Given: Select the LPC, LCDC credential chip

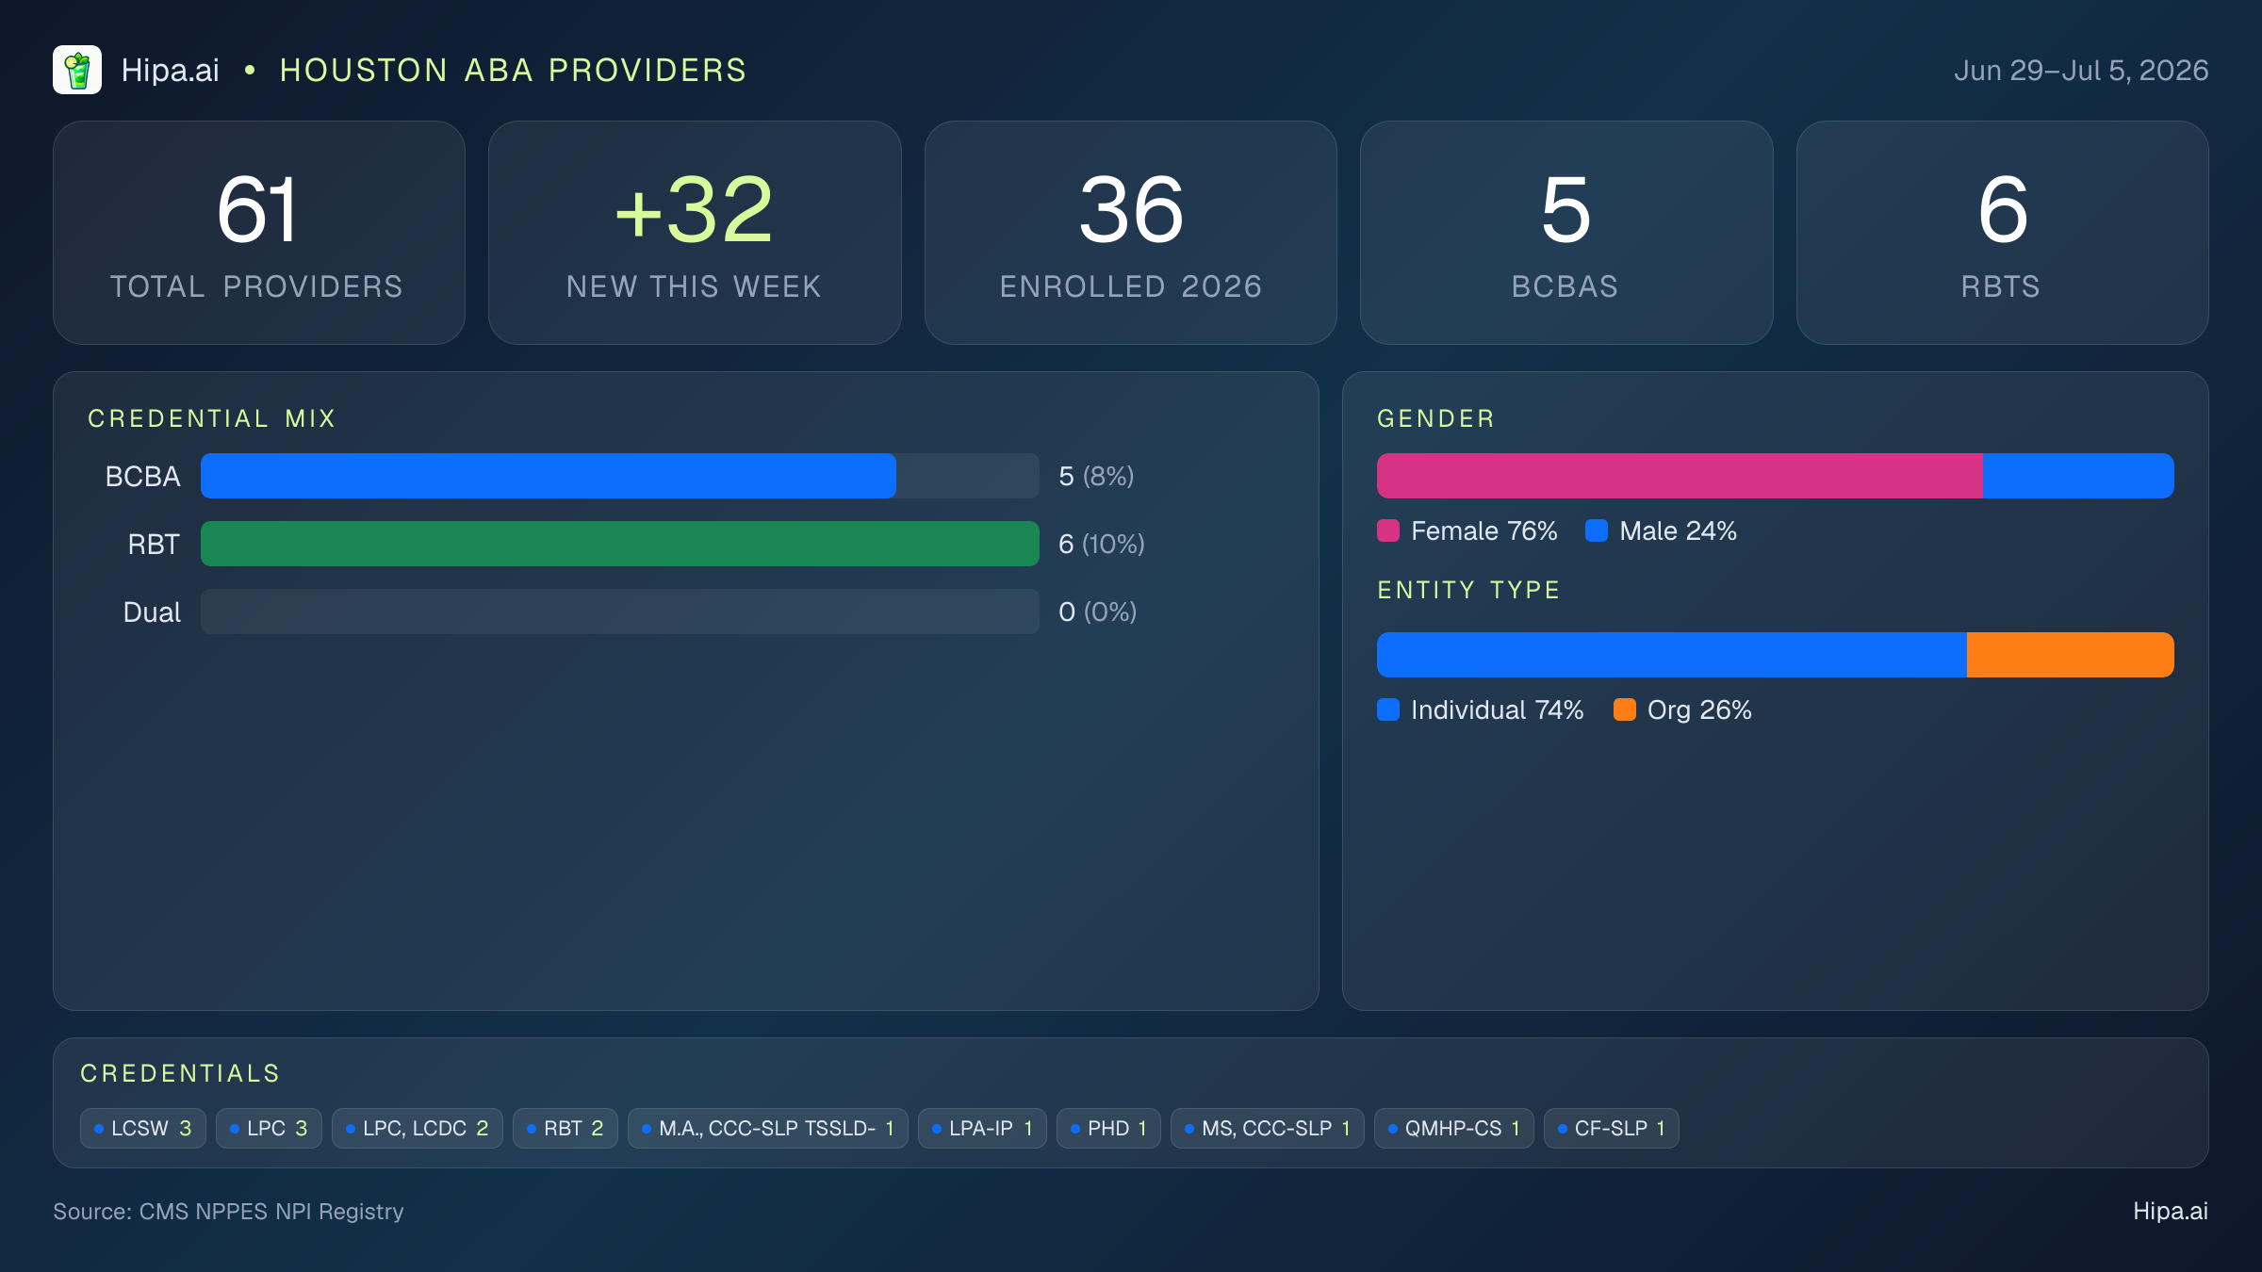Looking at the screenshot, I should [x=418, y=1128].
